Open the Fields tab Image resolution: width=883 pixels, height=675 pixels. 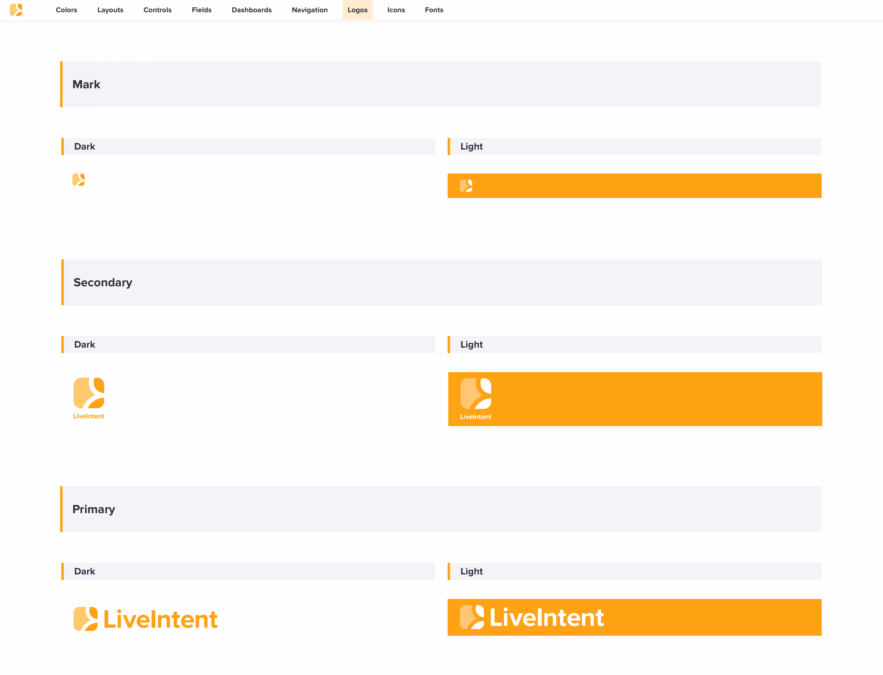click(x=201, y=10)
